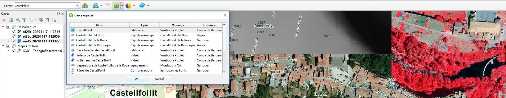Click the greyed calendar time-series icon
Screen dimensions: 506x98
[x=108, y=6]
